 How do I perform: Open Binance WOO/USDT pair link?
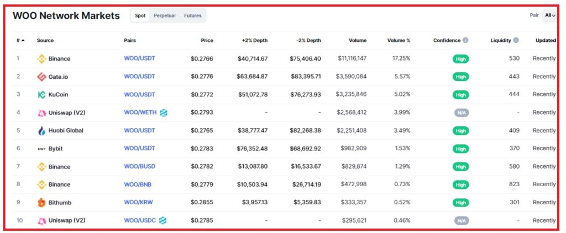click(x=139, y=58)
